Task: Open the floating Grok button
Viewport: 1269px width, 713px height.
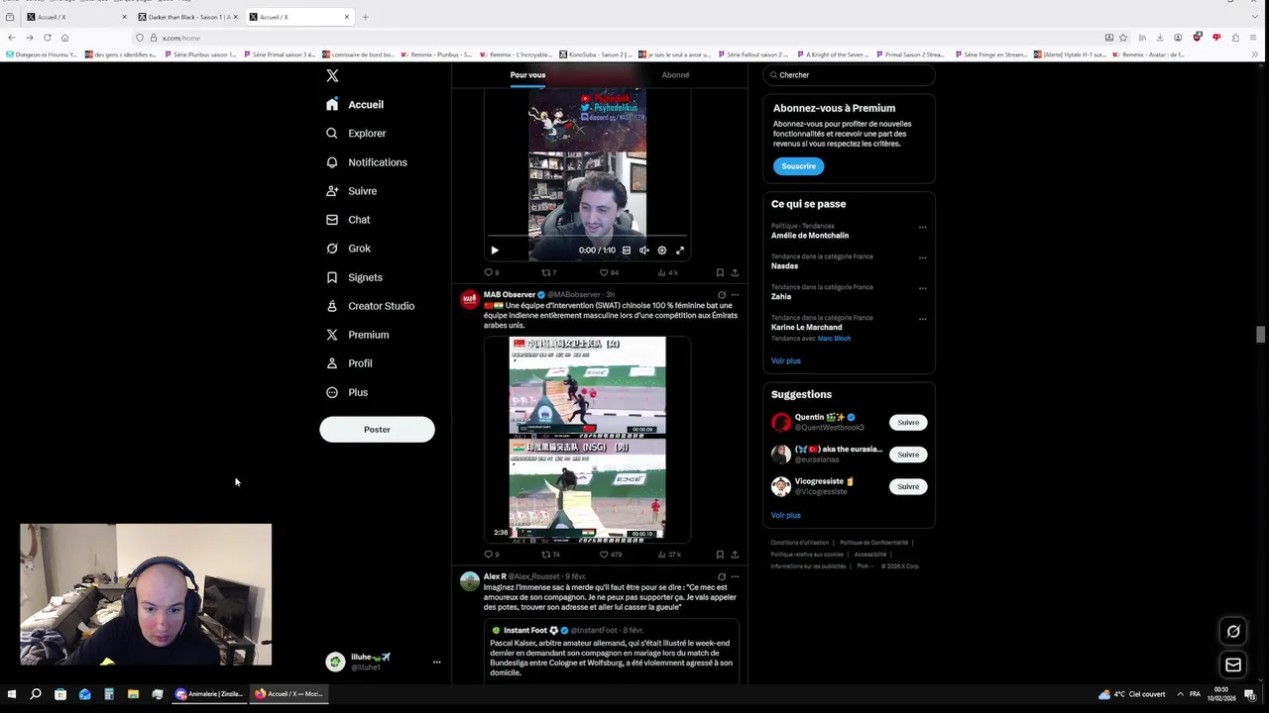Action: point(1233,631)
